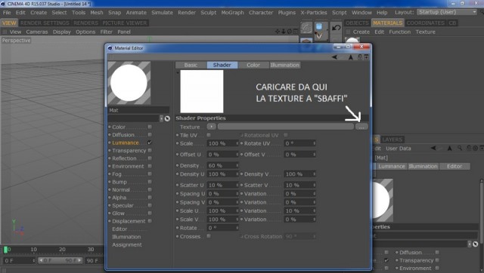Image resolution: width=484 pixels, height=273 pixels.
Task: Click the up arrow in Material Editor
Action: [351, 57]
